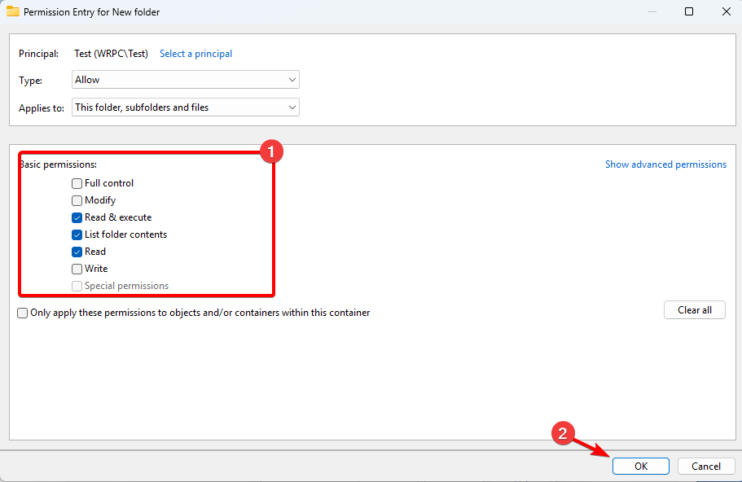Click the Basic permissions label
Screen dimensions: 742x482
pos(58,164)
